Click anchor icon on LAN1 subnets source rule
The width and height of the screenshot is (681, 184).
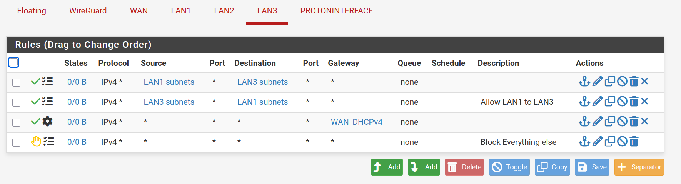pyautogui.click(x=584, y=82)
